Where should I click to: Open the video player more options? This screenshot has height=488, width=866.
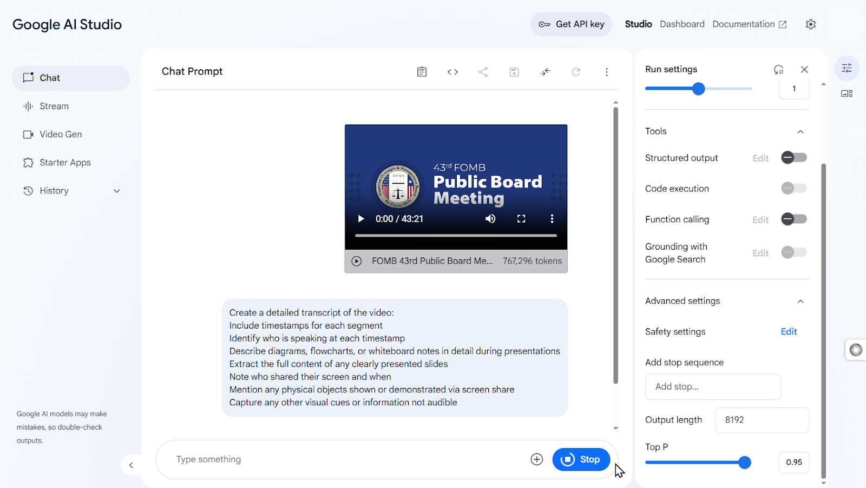tap(552, 219)
